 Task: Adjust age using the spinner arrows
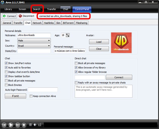point(68,35)
